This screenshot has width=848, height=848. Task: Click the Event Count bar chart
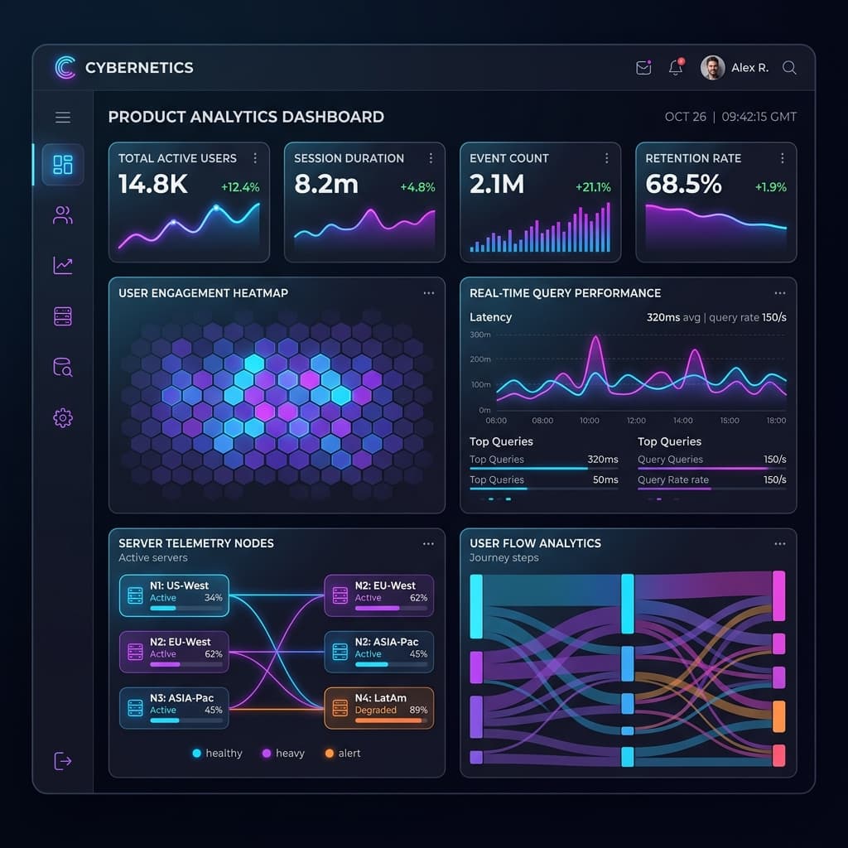click(x=540, y=228)
